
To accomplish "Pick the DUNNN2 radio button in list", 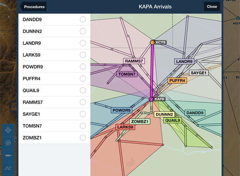I will coord(83,31).
